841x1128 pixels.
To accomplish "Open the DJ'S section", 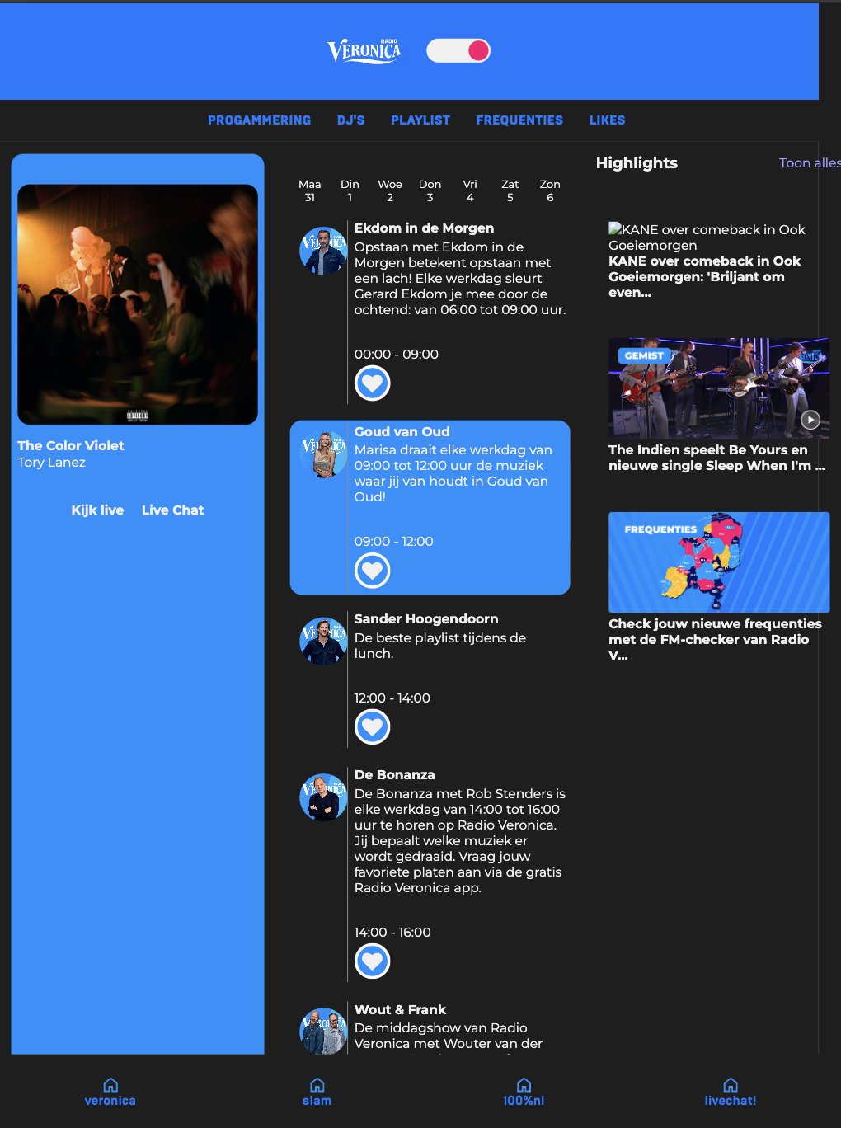I will (x=350, y=120).
